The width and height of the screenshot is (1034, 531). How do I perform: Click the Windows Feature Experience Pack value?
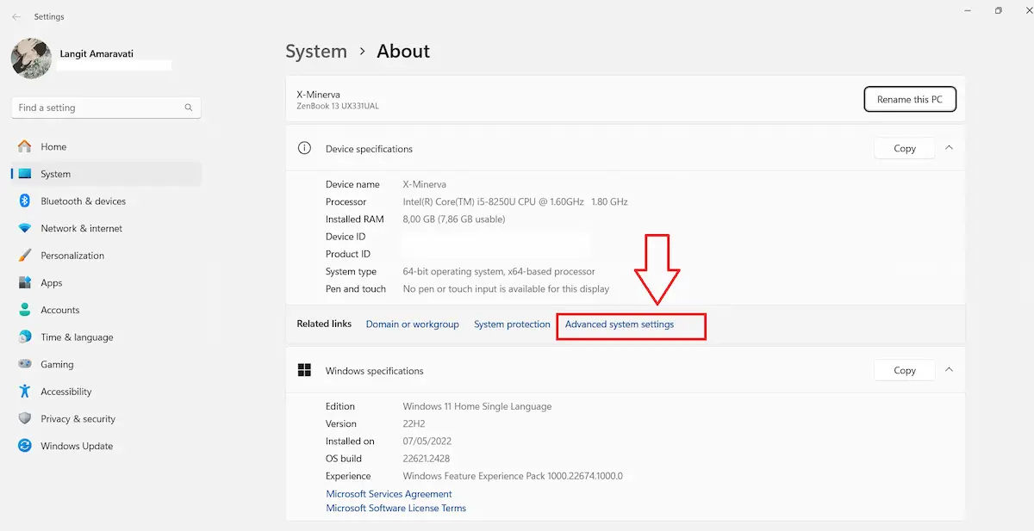pos(513,476)
